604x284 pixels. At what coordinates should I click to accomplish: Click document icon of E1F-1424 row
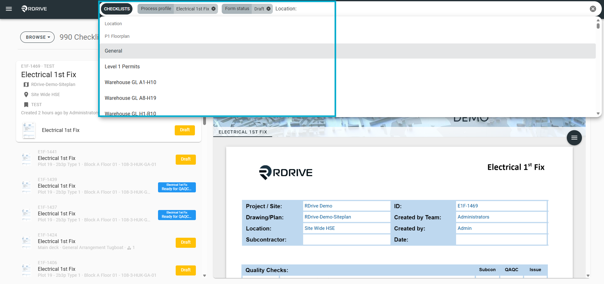coord(26,242)
